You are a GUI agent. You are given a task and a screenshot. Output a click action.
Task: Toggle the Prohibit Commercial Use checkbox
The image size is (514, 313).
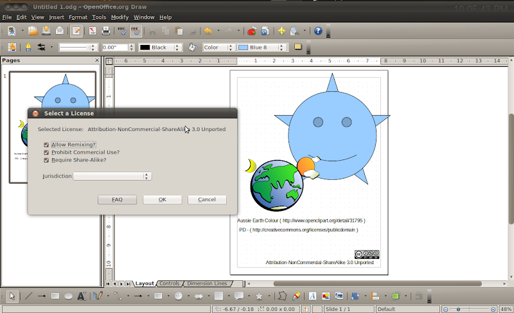click(46, 152)
